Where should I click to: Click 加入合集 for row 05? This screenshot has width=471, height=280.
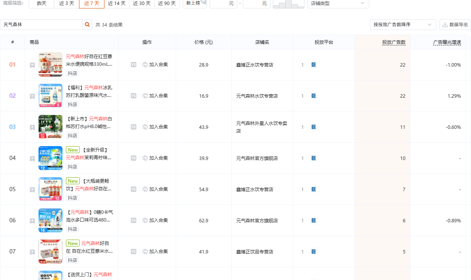click(x=155, y=189)
